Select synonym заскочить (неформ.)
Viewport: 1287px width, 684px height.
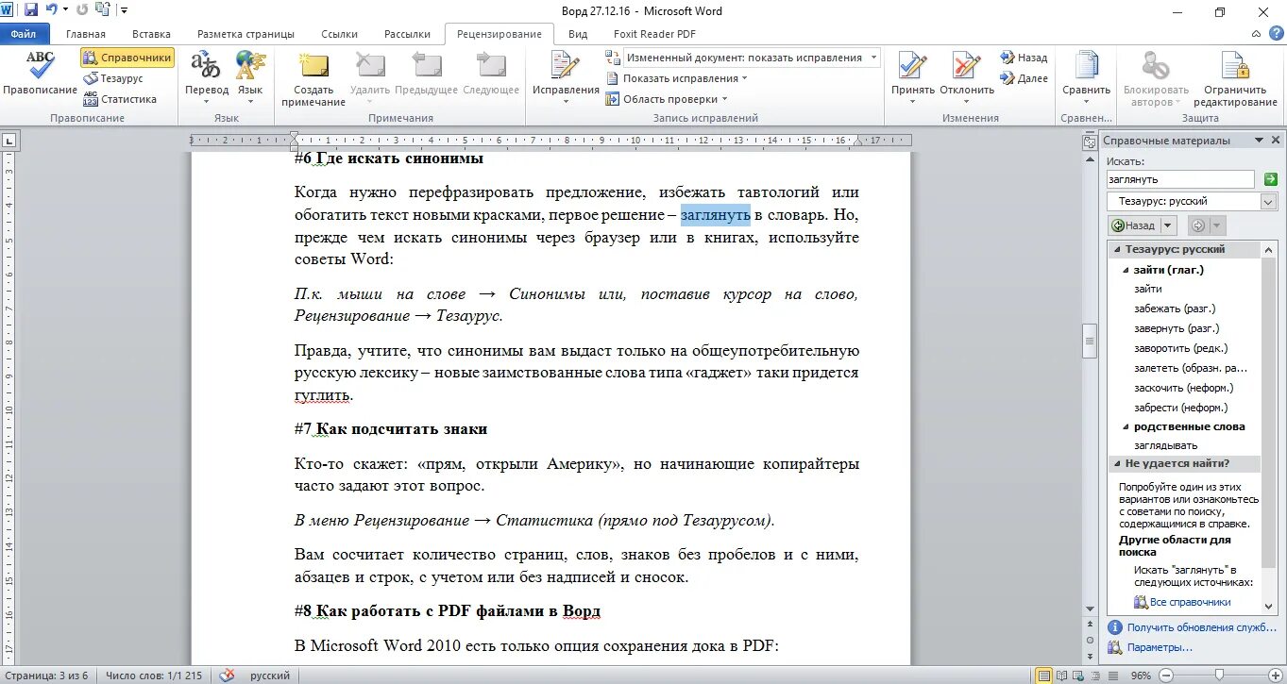pos(1183,388)
